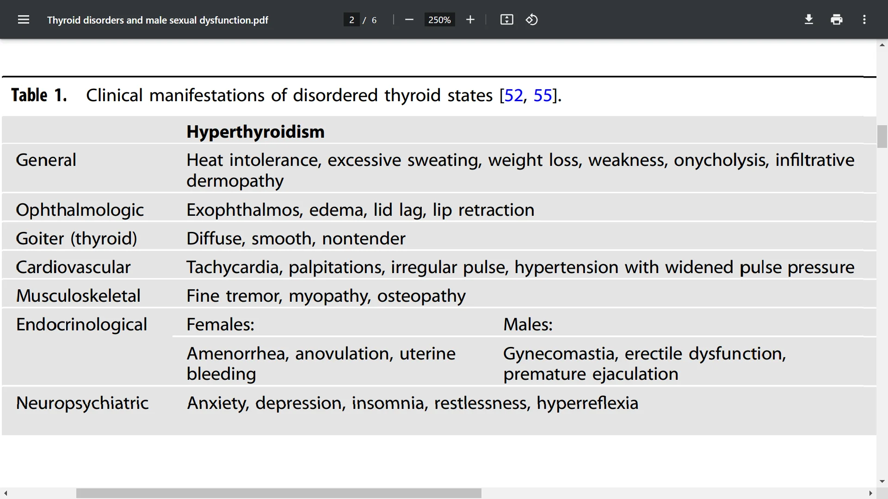Click the 'Males:' subheading
888x499 pixels.
(528, 324)
